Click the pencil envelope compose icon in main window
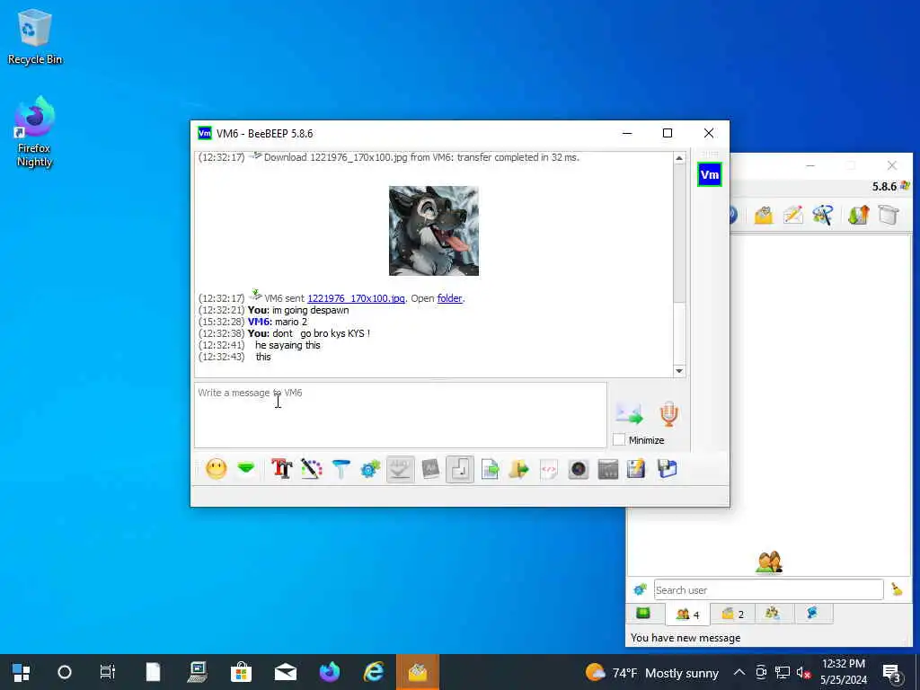Screen dimensions: 920x690 [x=792, y=216]
